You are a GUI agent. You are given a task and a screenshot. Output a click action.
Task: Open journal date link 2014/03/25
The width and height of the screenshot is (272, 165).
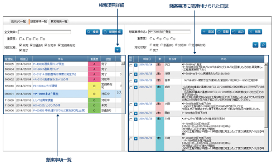coord(146,74)
